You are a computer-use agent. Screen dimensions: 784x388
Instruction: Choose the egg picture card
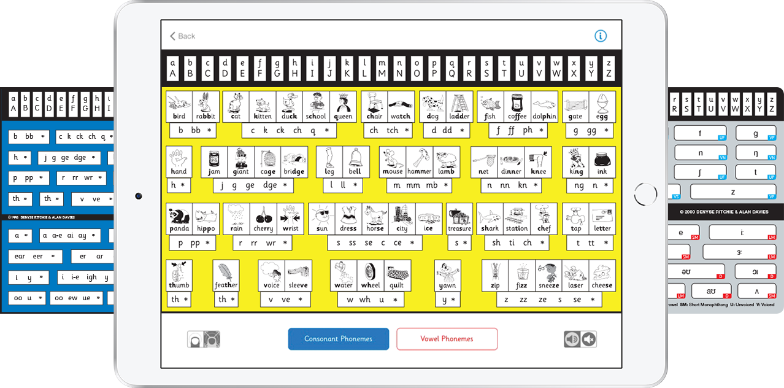602,107
